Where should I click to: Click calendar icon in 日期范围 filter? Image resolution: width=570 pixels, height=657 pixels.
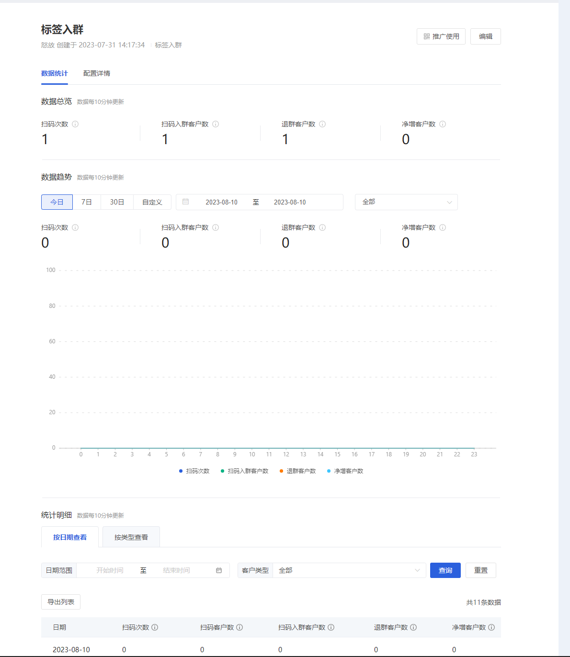[x=219, y=570]
